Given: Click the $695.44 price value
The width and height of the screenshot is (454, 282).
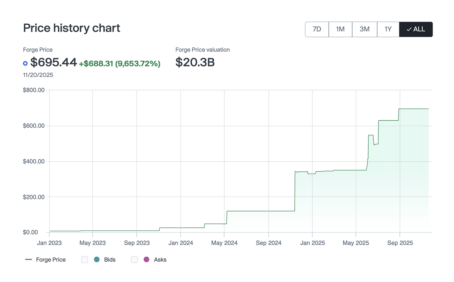Looking at the screenshot, I should point(54,62).
